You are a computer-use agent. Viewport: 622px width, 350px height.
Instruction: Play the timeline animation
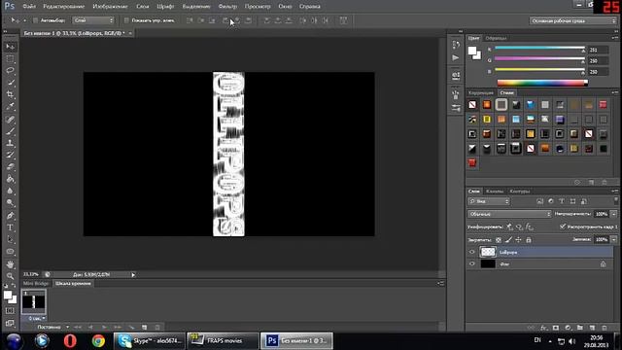(104, 328)
